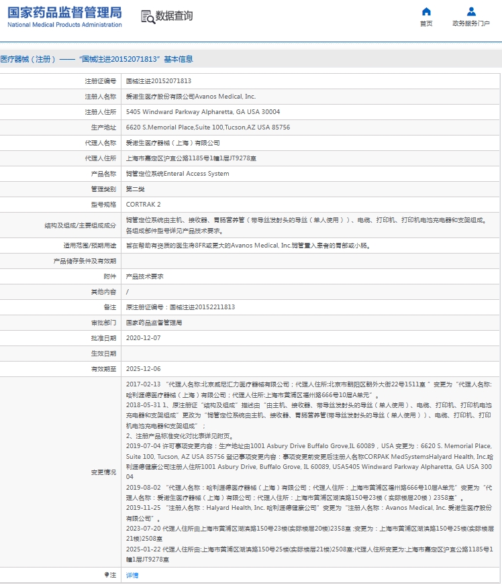Click management category value 第二类
The height and width of the screenshot is (587, 502).
(x=136, y=189)
